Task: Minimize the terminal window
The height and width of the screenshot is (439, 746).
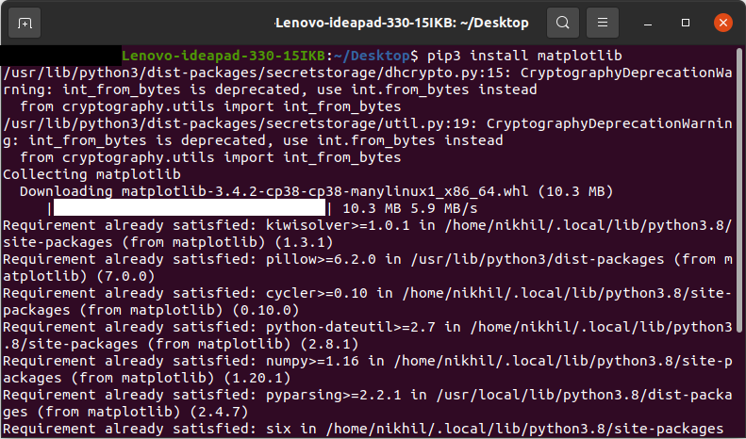Action: pyautogui.click(x=648, y=23)
